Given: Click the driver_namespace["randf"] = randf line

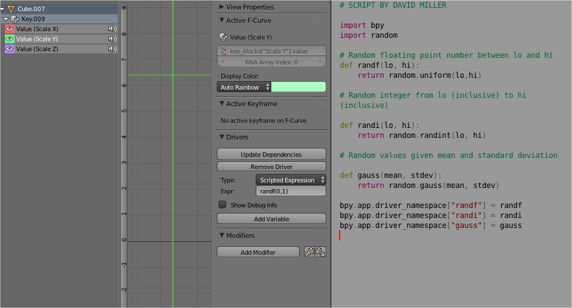Looking at the screenshot, I should pos(430,206).
